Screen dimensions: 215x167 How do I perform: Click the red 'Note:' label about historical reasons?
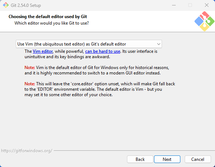tap(30, 68)
